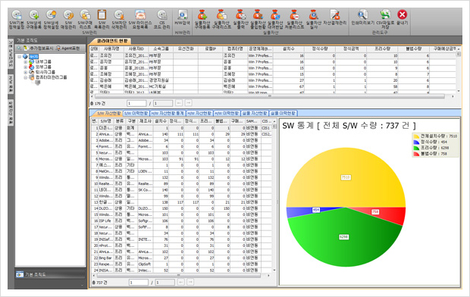Select 퇴사자그룹 in organization tree
The width and height of the screenshot is (470, 297).
coord(45,72)
